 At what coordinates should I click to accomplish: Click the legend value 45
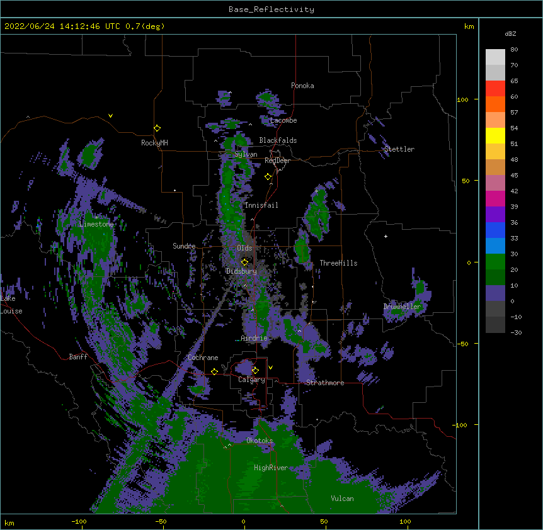tap(514, 176)
